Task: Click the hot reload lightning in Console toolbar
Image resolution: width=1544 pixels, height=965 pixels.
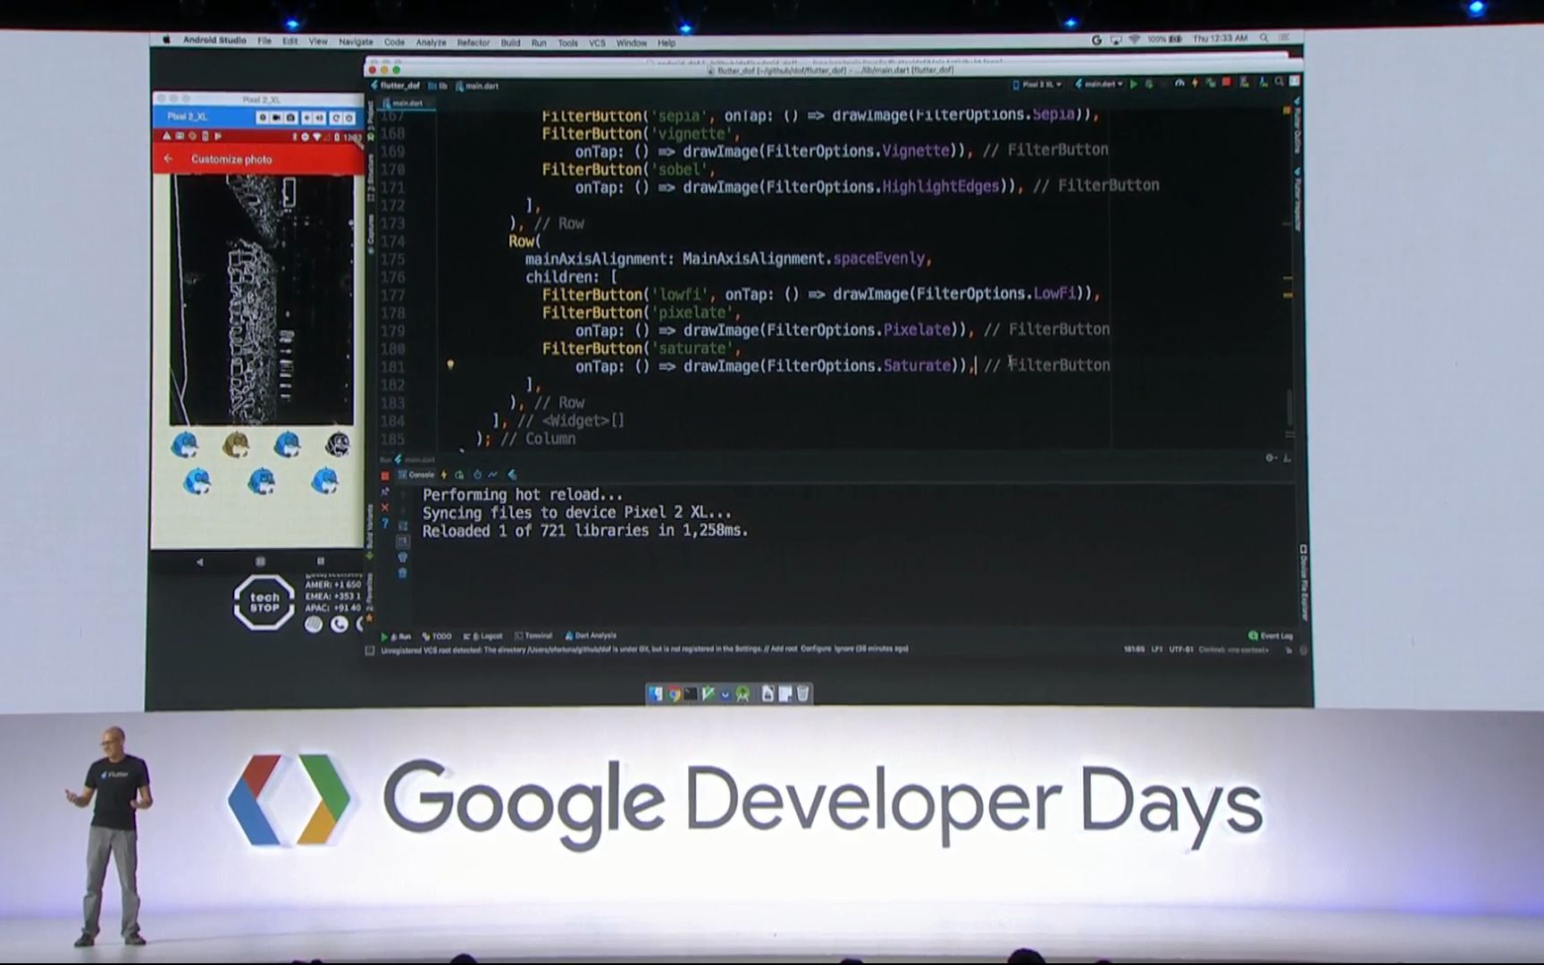Action: (x=444, y=474)
